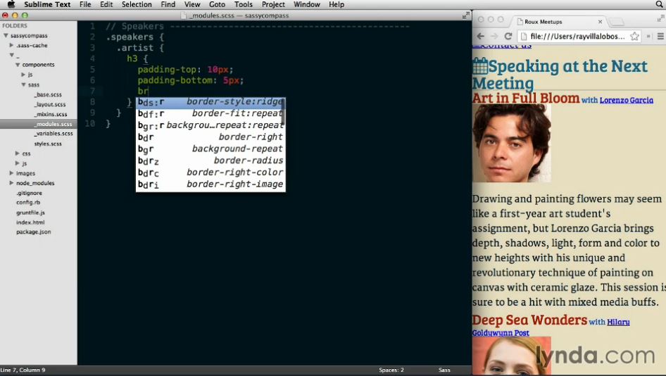Choose border-right-image autocomplete suggestion
The width and height of the screenshot is (666, 376).
click(x=211, y=184)
